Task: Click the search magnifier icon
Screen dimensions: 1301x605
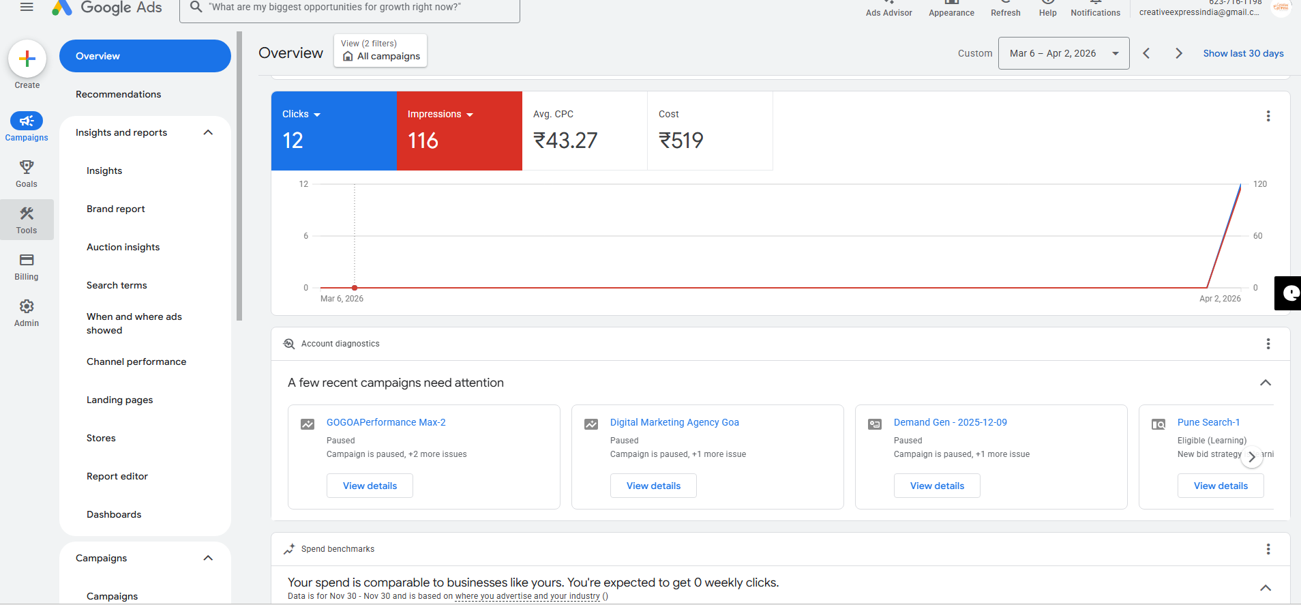Action: 196,7
